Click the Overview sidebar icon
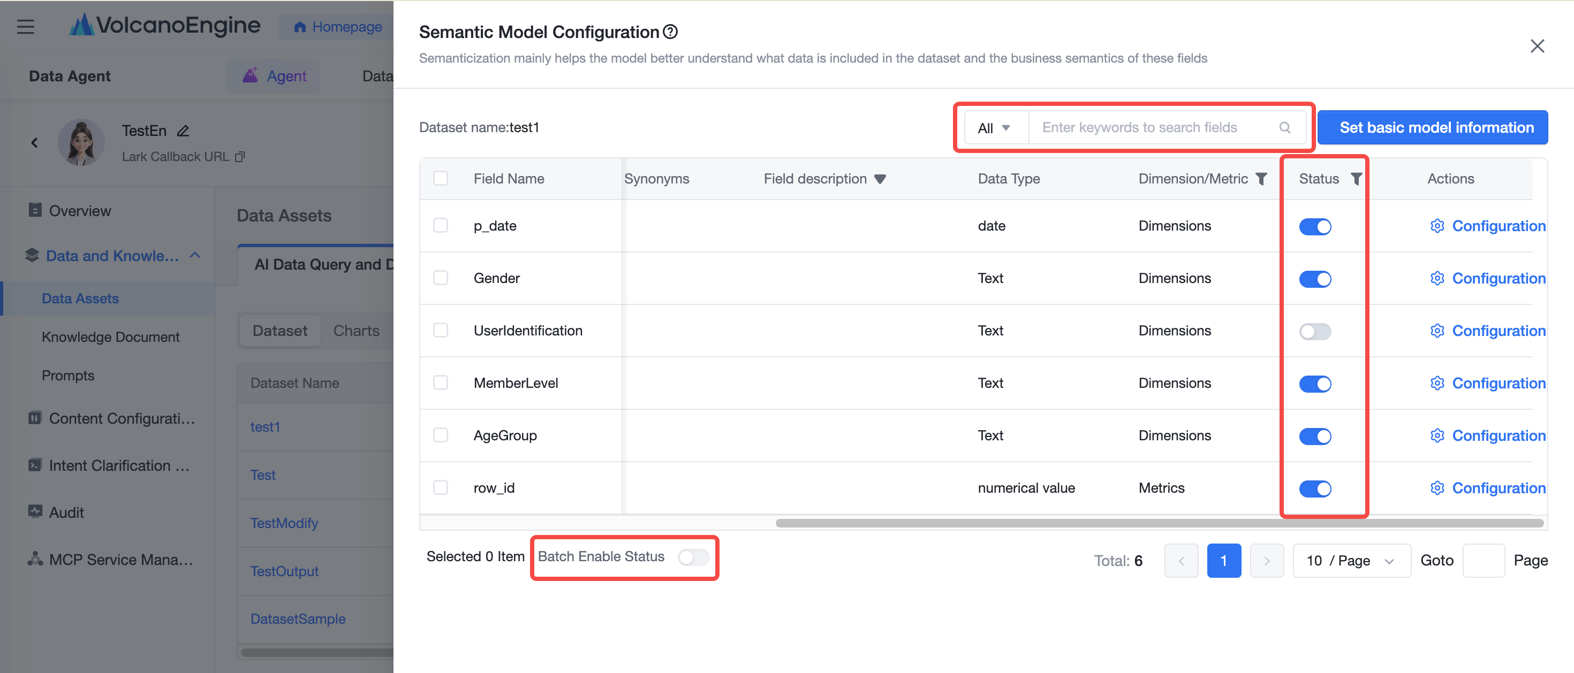Viewport: 1574px width, 673px height. [x=35, y=210]
